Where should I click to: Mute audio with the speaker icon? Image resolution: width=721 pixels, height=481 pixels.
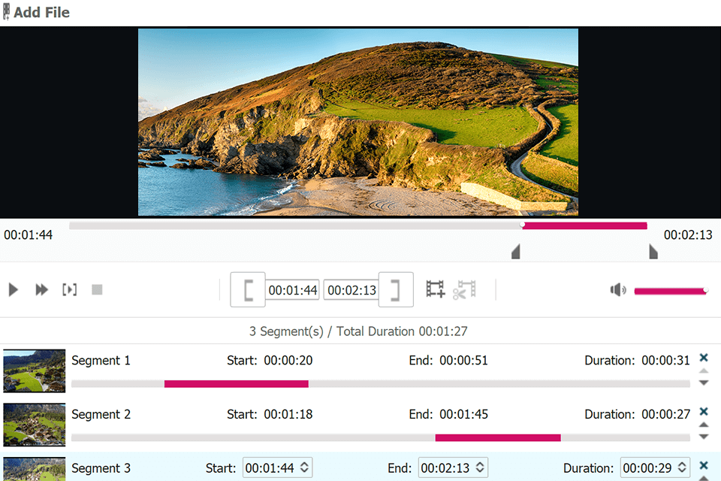[618, 290]
